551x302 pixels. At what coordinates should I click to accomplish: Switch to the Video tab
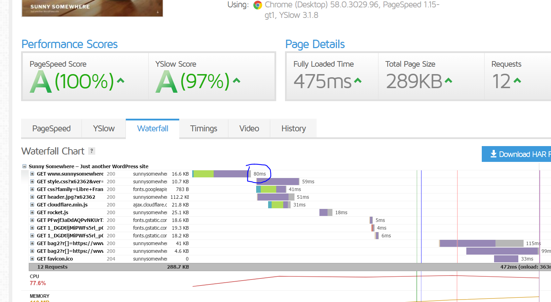(249, 129)
